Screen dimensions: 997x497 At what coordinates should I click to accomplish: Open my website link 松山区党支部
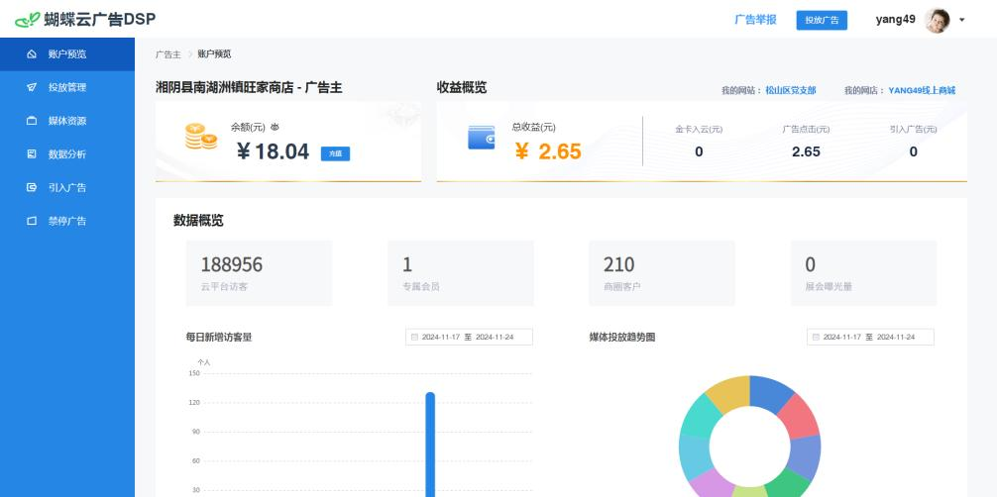790,90
